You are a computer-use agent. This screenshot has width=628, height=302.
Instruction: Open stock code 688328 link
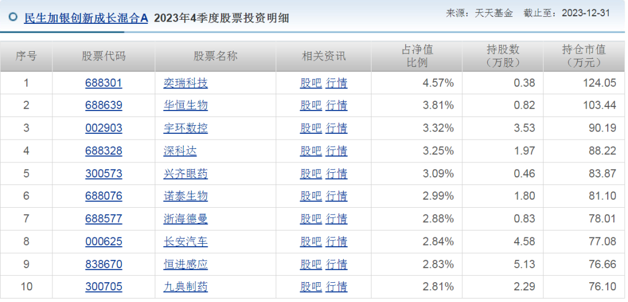tap(104, 151)
